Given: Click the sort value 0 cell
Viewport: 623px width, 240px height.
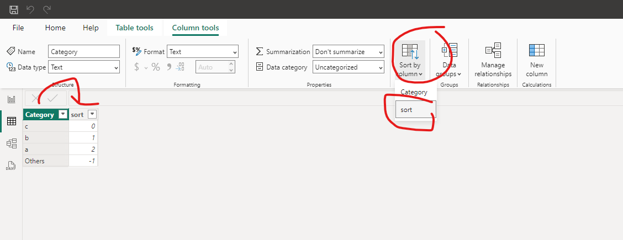Looking at the screenshot, I should tap(83, 126).
